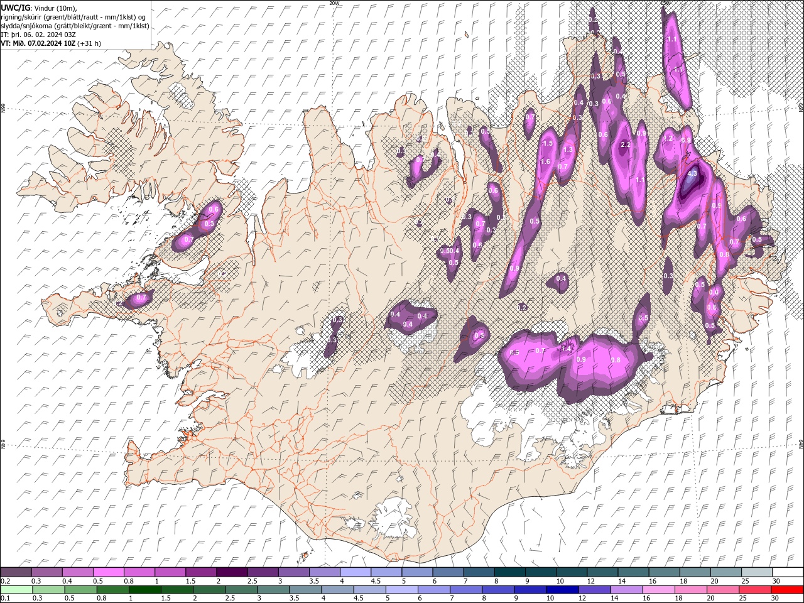Click the '20W' longitude label
804x603 pixels.
point(334,3)
